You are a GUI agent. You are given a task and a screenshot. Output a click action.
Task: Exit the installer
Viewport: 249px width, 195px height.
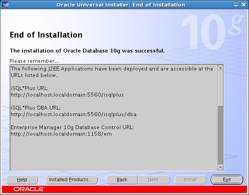coord(227,180)
